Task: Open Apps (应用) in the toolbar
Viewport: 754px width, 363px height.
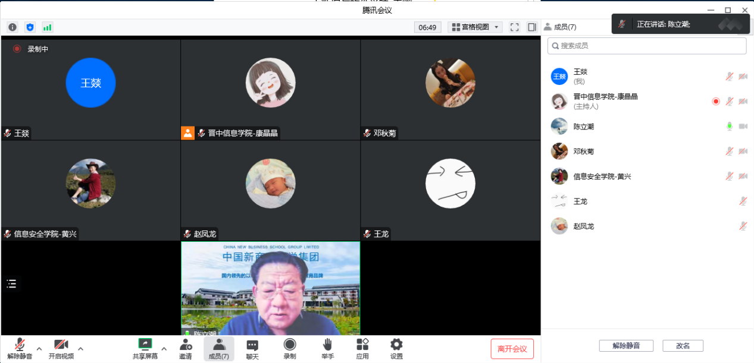Action: click(x=362, y=349)
